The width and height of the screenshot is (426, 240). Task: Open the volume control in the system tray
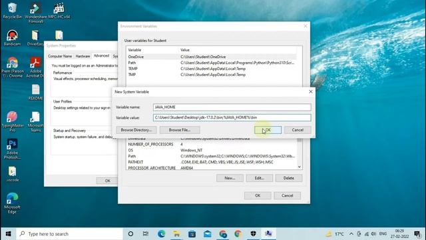click(373, 234)
